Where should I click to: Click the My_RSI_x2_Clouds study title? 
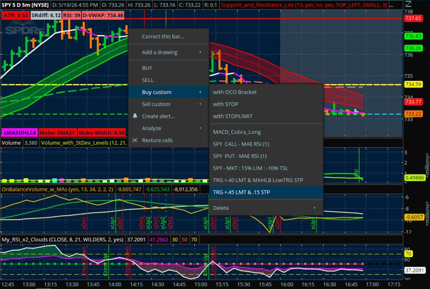pos(62,240)
